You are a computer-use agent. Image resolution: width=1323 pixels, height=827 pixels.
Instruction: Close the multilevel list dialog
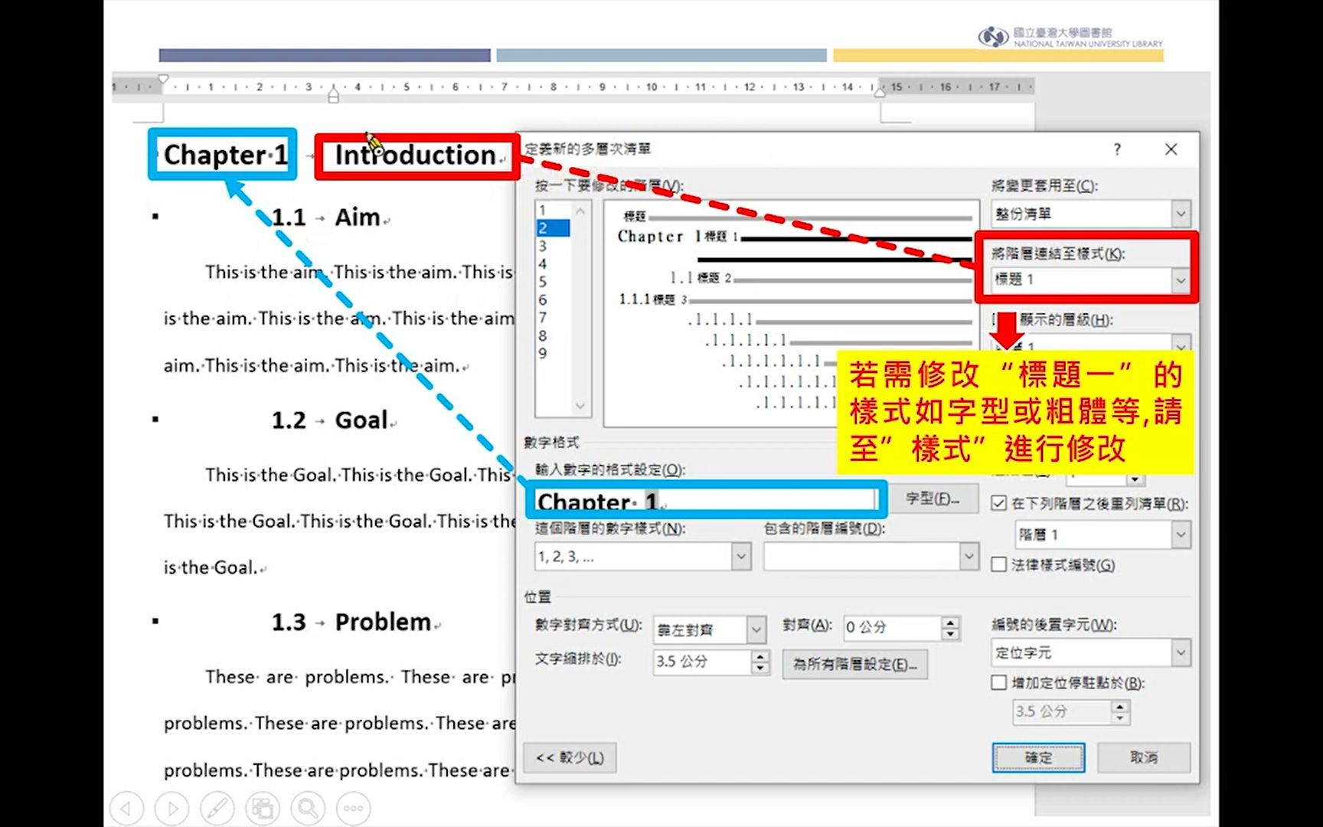[x=1171, y=149]
